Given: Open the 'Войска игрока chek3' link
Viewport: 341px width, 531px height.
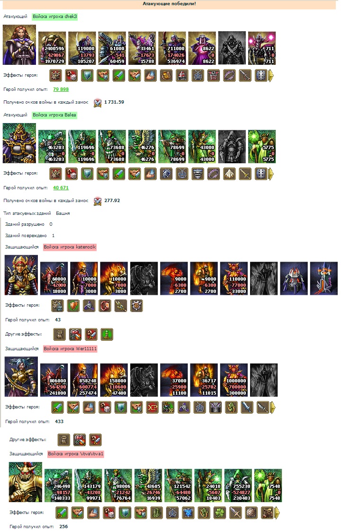Looking at the screenshot, I should click(x=55, y=17).
